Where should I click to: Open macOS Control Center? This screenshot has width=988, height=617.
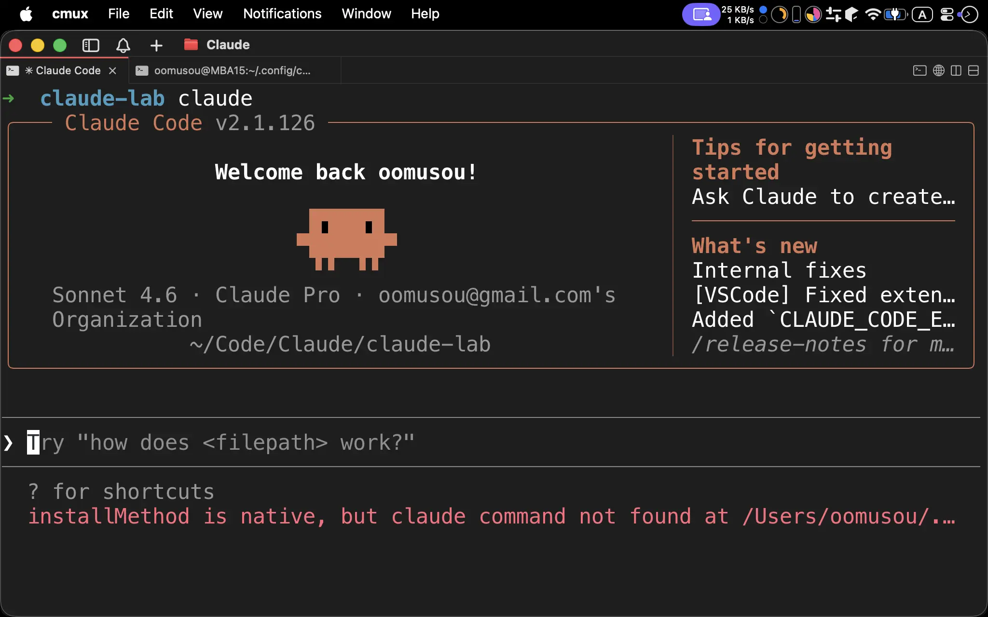coord(947,14)
